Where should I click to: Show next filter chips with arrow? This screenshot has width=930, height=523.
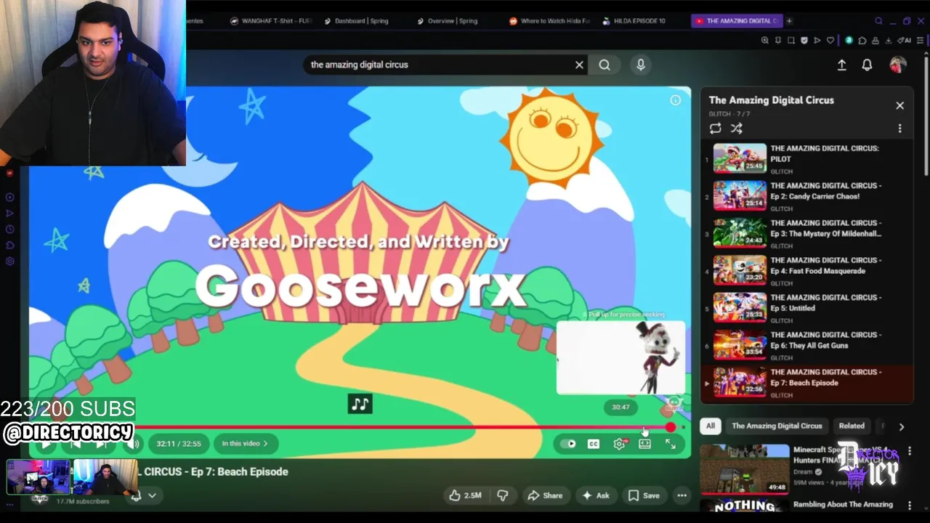pos(901,426)
